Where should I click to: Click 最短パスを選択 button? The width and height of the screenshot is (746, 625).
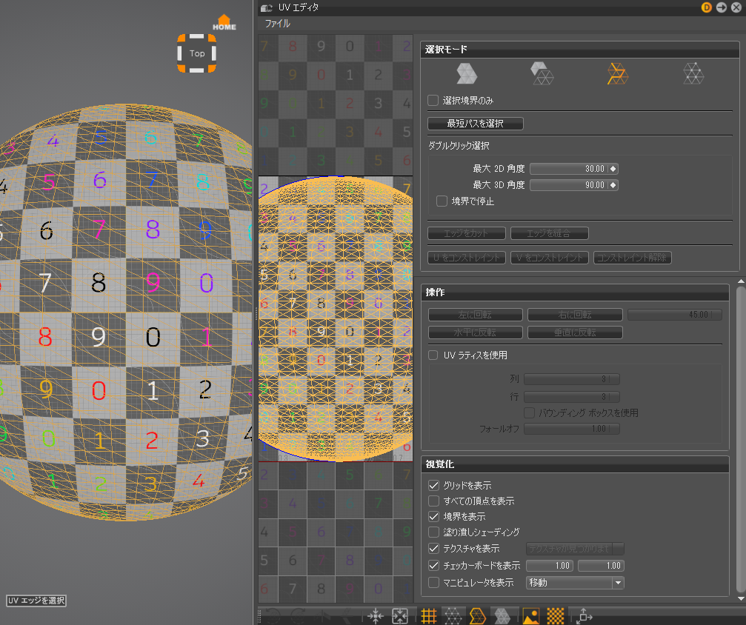click(x=476, y=124)
